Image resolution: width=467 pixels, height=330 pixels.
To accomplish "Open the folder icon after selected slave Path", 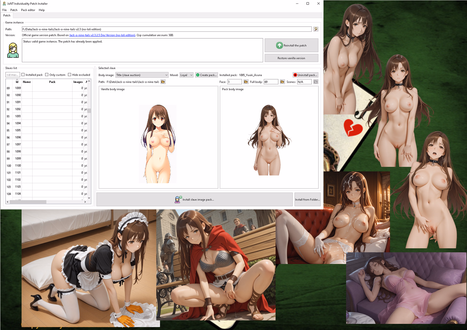I will tap(163, 82).
